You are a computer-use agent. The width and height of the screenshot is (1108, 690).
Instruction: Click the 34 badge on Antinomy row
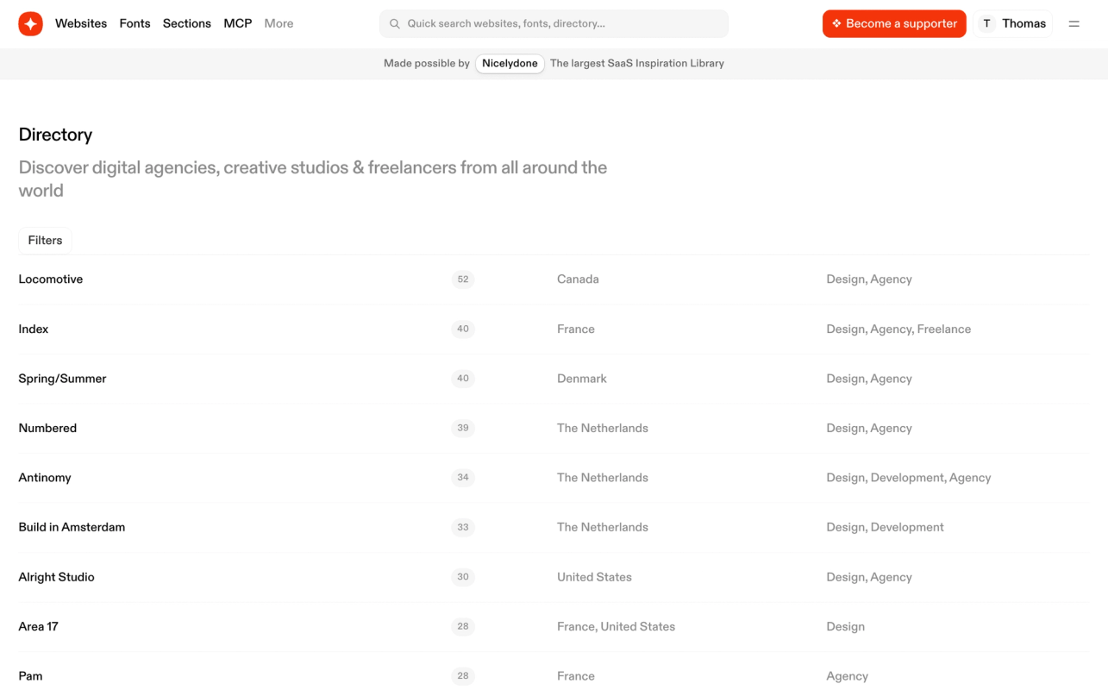click(463, 478)
